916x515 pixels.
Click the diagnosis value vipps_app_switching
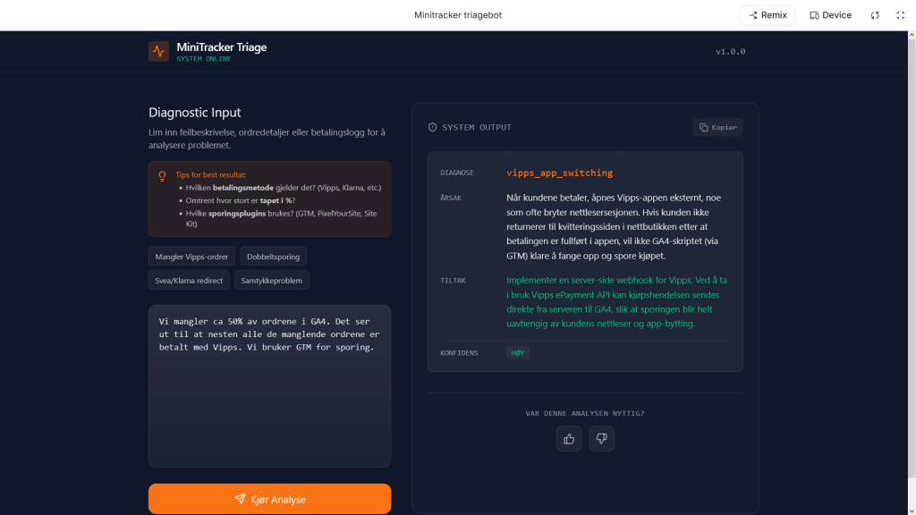(x=560, y=173)
